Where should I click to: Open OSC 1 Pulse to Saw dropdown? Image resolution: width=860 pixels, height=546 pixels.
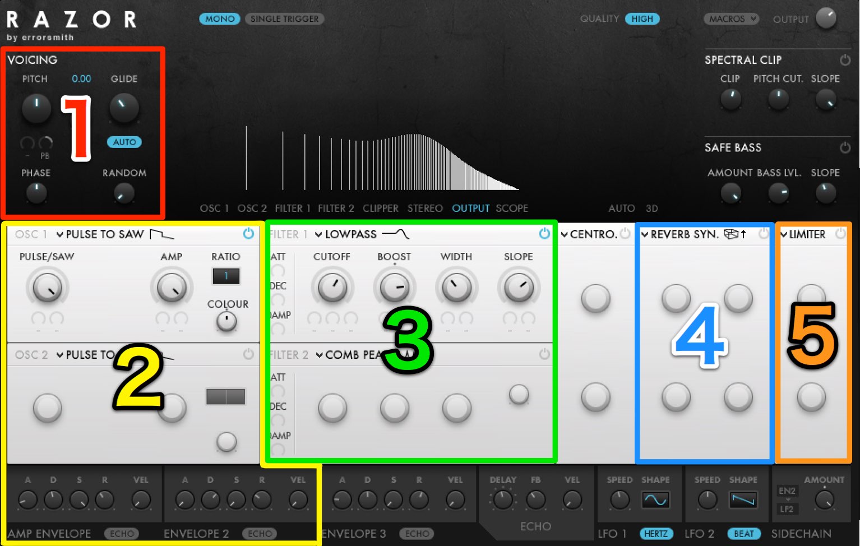[x=100, y=234]
